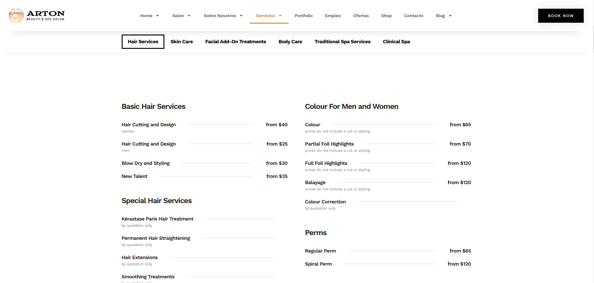Go to the Portfolio page

[303, 16]
